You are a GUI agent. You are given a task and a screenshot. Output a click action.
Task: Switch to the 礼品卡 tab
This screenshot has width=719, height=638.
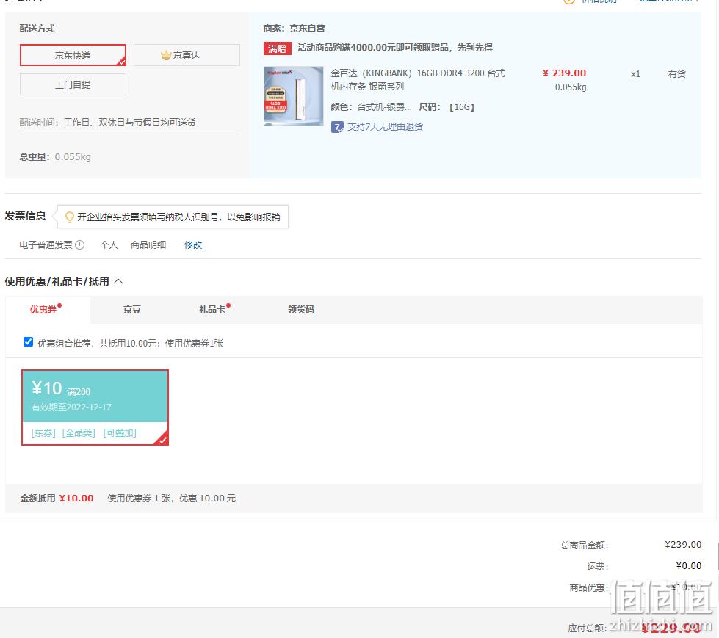tap(212, 310)
